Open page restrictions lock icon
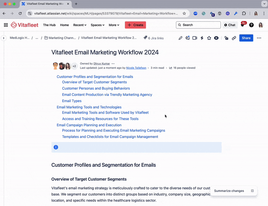268x206 pixels. 226,38
